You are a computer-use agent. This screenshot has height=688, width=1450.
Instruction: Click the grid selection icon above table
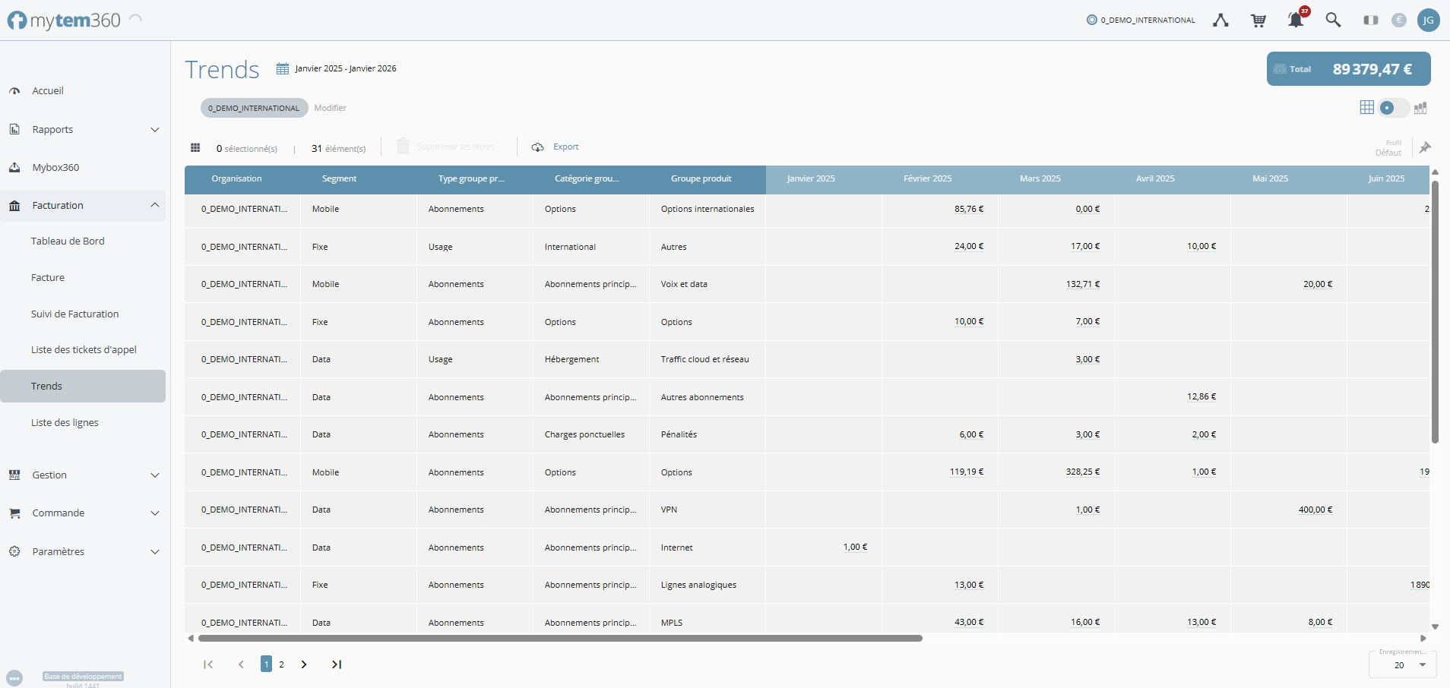coord(195,147)
